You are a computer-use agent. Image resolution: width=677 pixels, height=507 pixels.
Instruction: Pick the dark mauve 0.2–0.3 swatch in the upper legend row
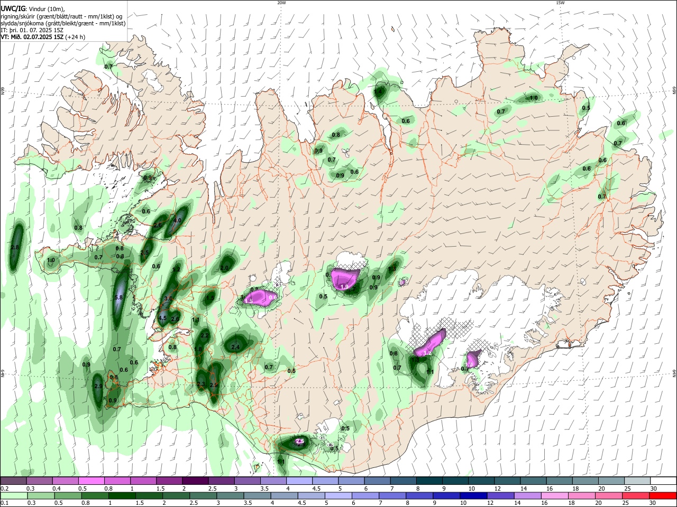[13, 481]
